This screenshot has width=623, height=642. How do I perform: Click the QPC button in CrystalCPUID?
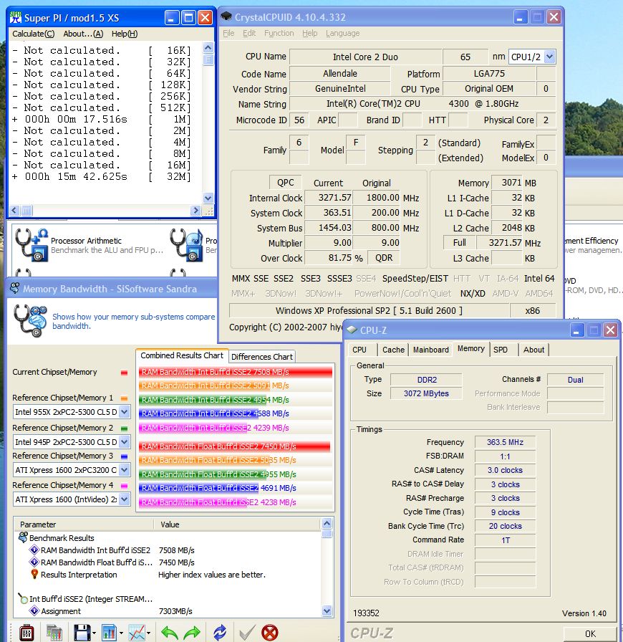[285, 183]
